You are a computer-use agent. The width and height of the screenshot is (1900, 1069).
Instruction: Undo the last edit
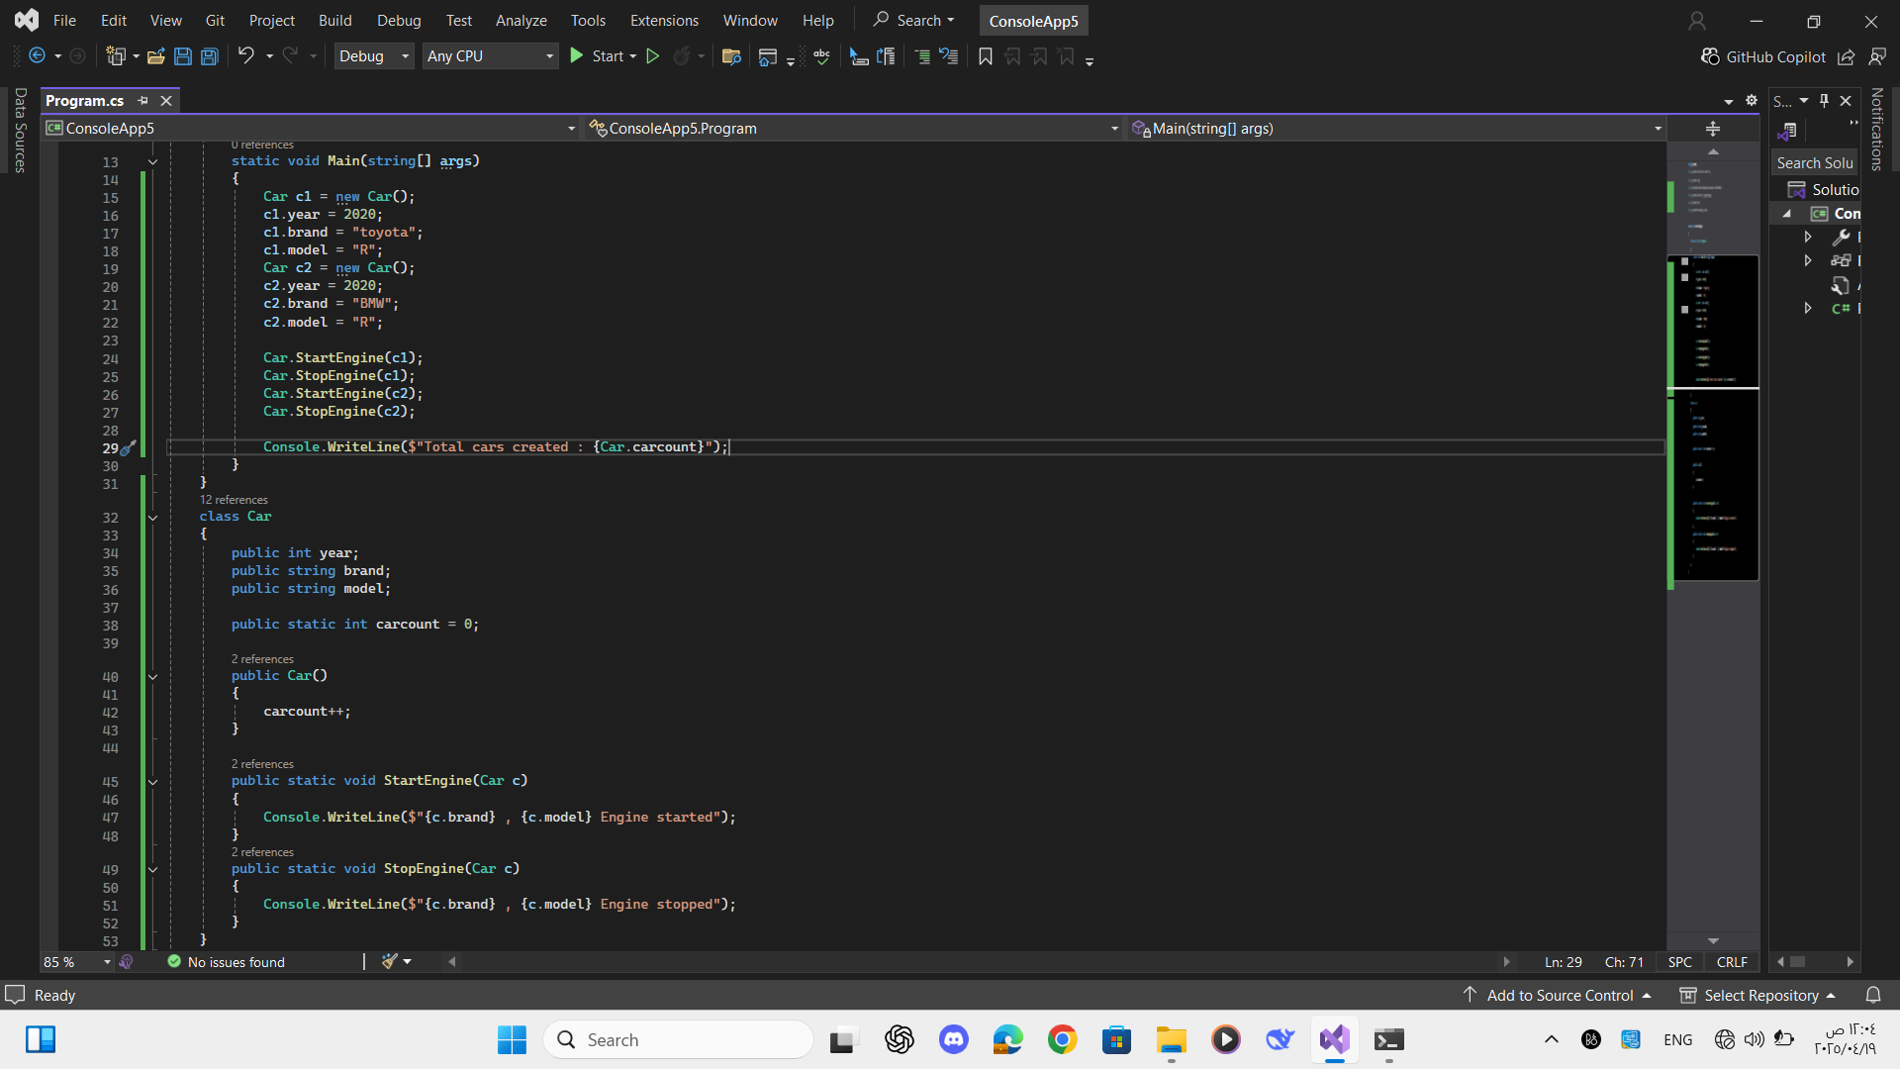pyautogui.click(x=246, y=56)
